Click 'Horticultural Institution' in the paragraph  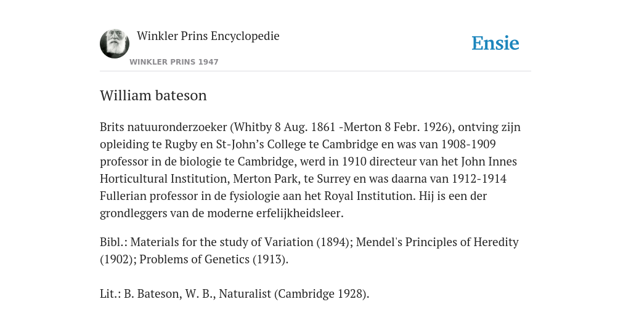165,178
